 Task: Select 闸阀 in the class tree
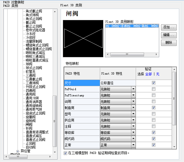tap(29, 124)
